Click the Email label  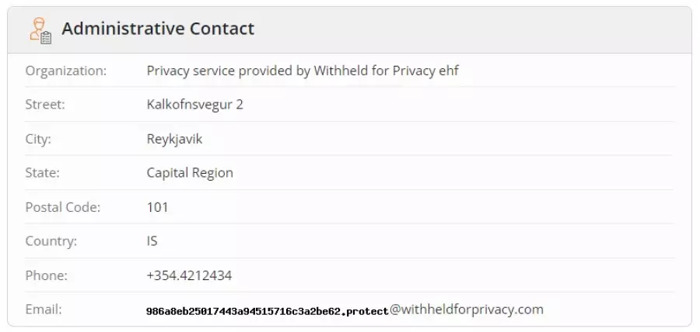click(x=44, y=310)
